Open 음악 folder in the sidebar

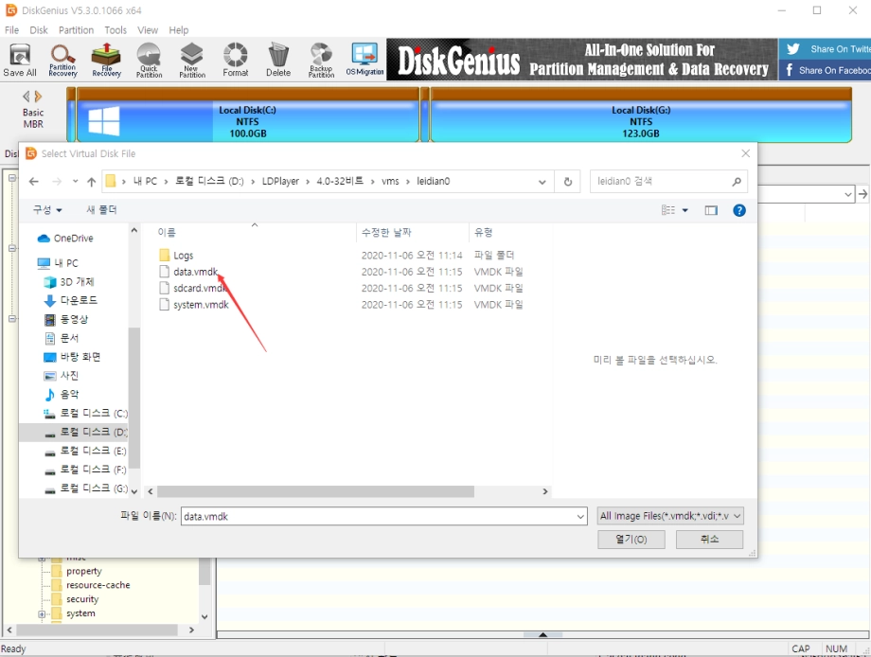(62, 395)
